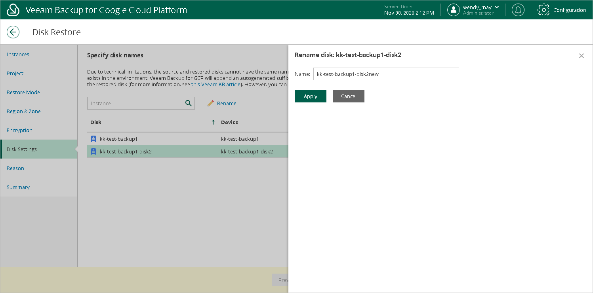Cancel the disk rename

point(349,96)
